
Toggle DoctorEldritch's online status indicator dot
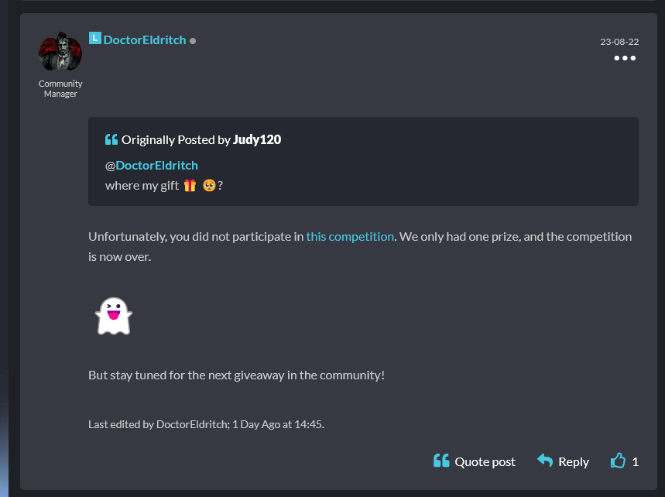(x=192, y=40)
